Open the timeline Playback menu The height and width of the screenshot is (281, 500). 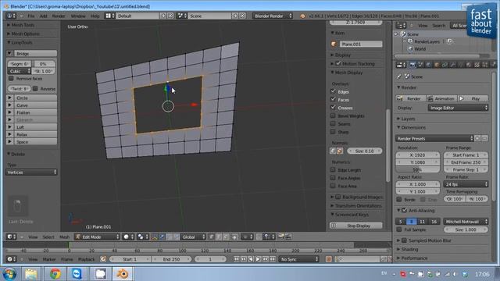(87, 259)
